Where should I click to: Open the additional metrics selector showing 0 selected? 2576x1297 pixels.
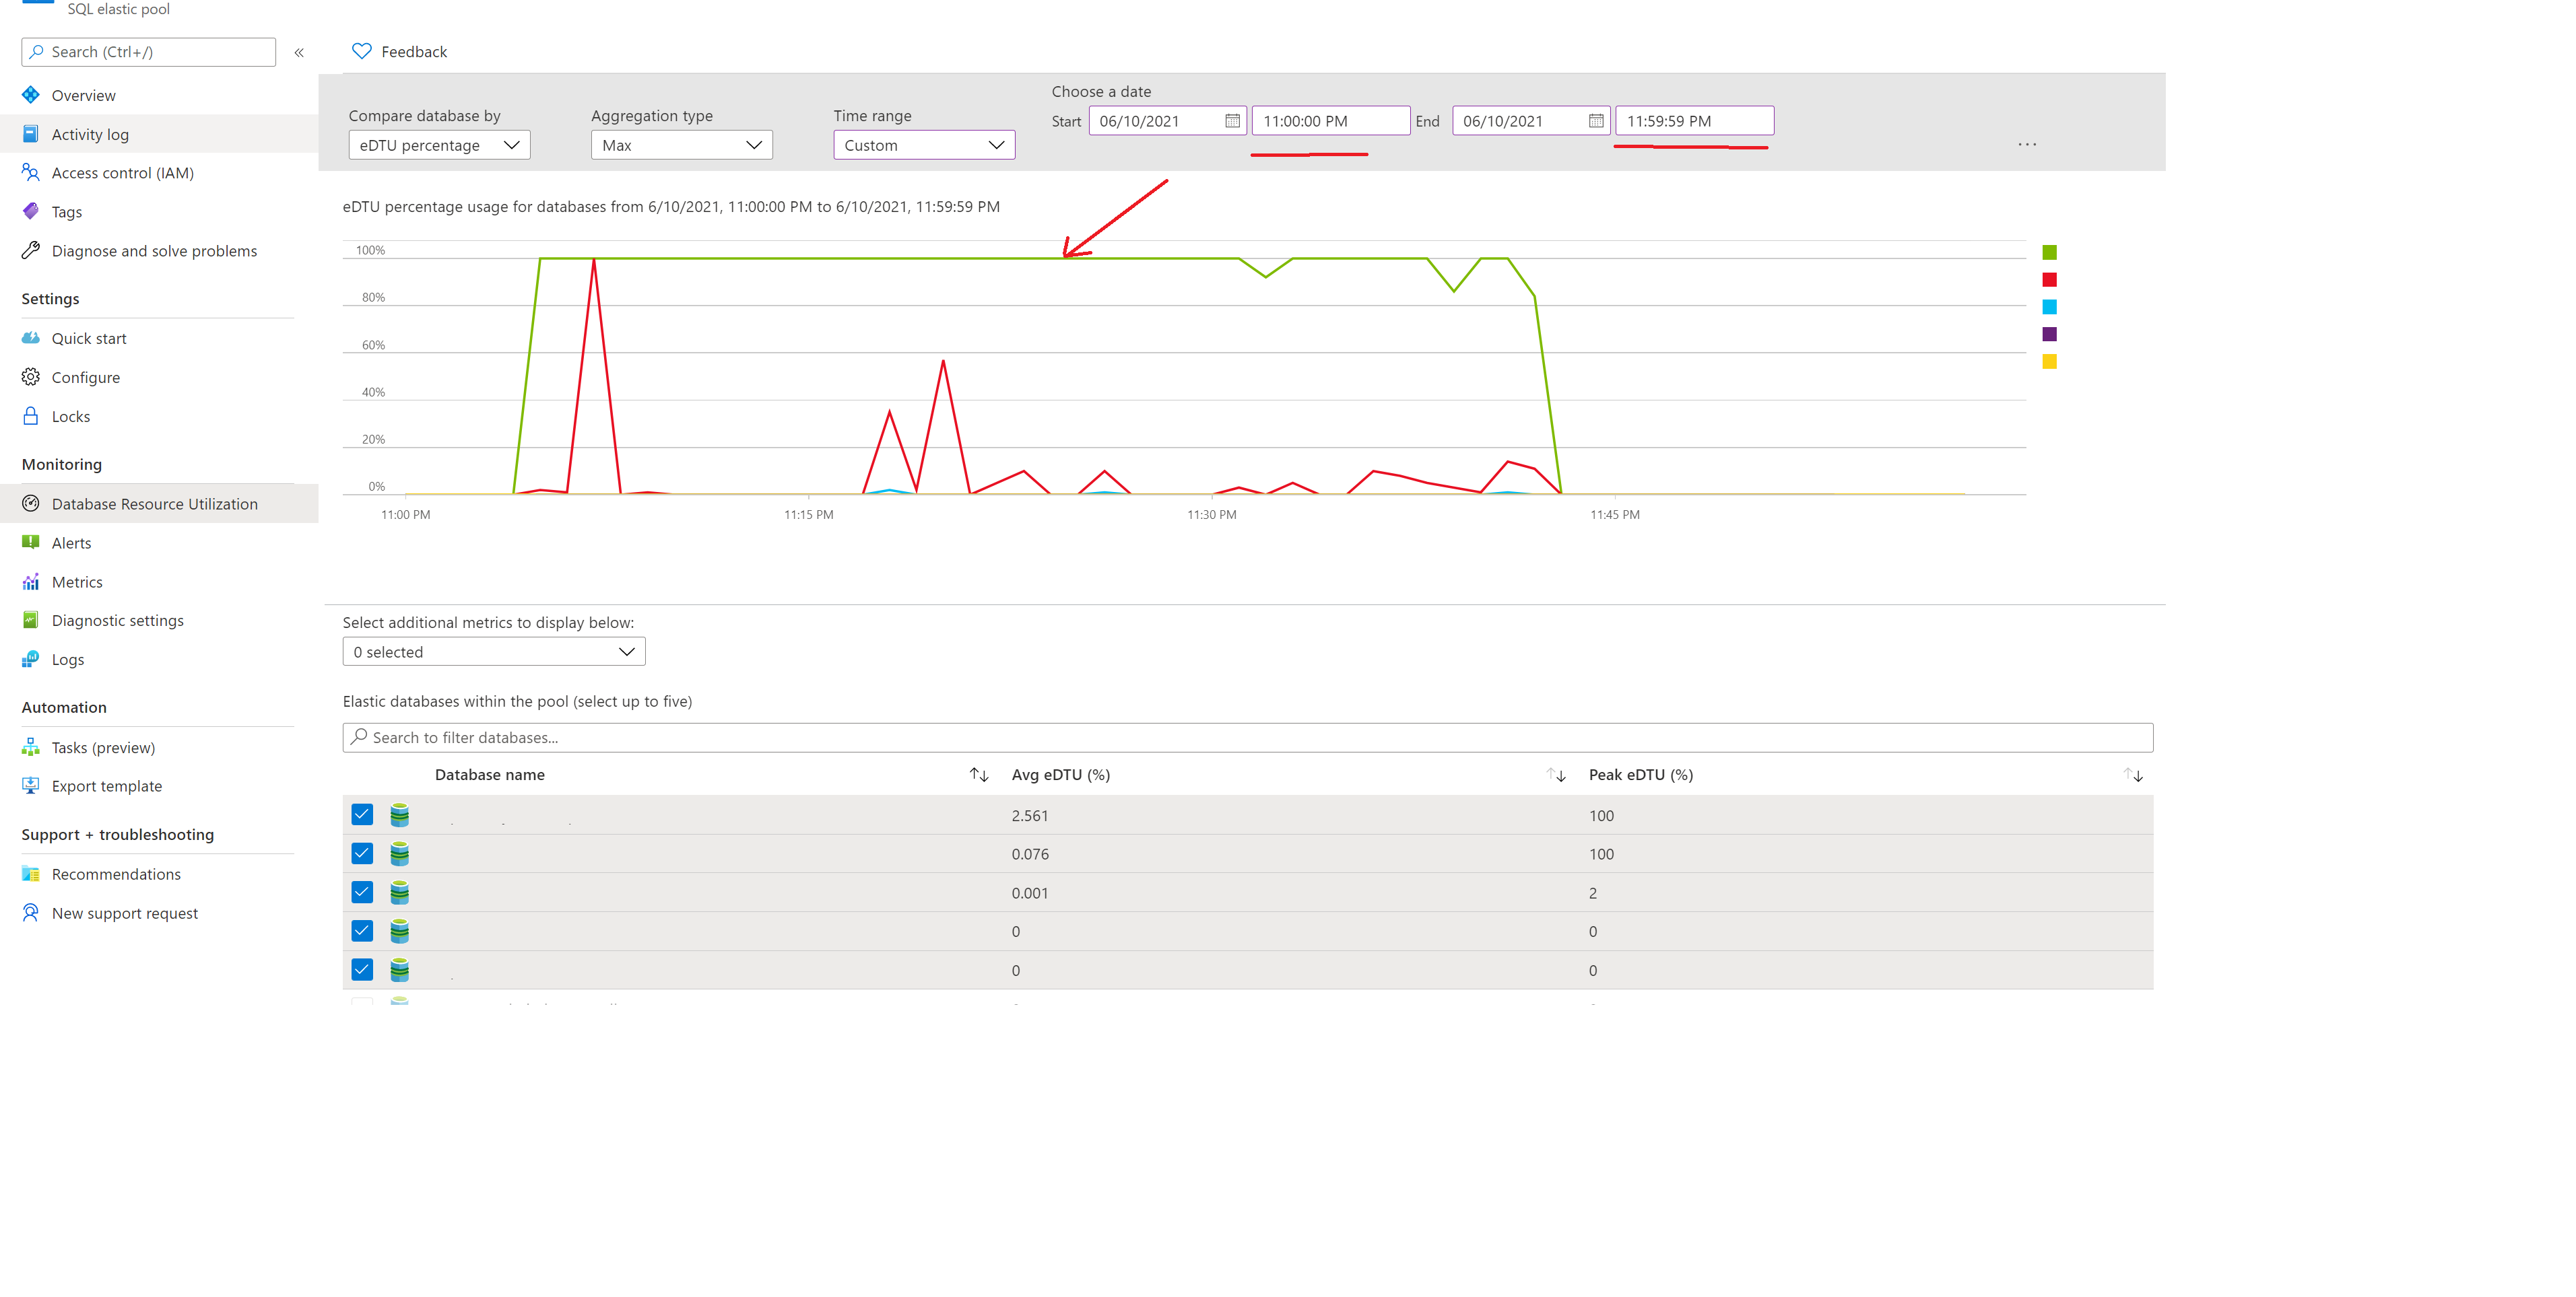(493, 650)
